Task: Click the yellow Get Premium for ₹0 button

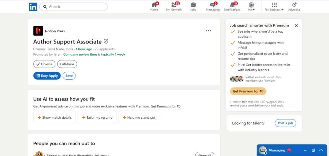Action: point(248,91)
